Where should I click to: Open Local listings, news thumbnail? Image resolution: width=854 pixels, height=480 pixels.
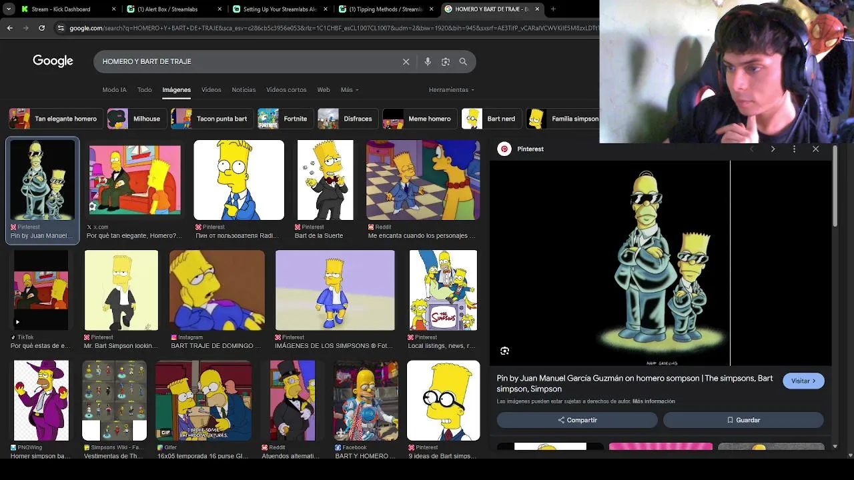pyautogui.click(x=443, y=291)
